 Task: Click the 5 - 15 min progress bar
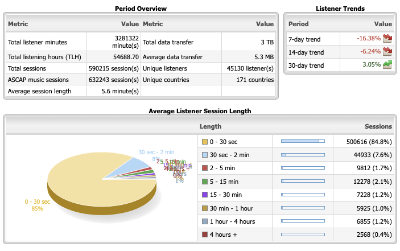coord(303,181)
